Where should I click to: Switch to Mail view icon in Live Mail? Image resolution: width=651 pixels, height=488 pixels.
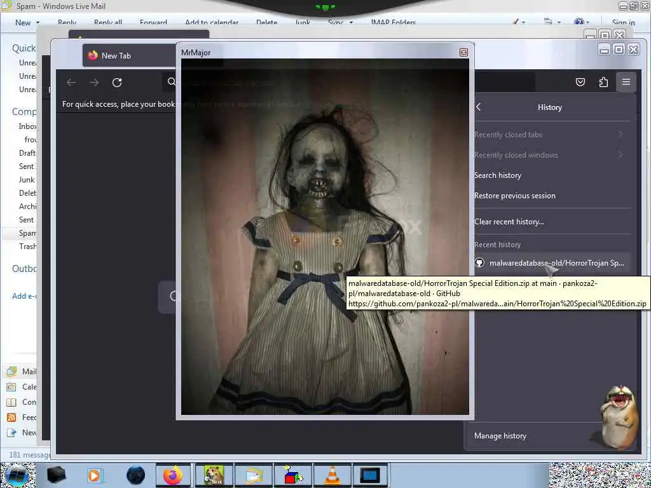click(x=11, y=371)
